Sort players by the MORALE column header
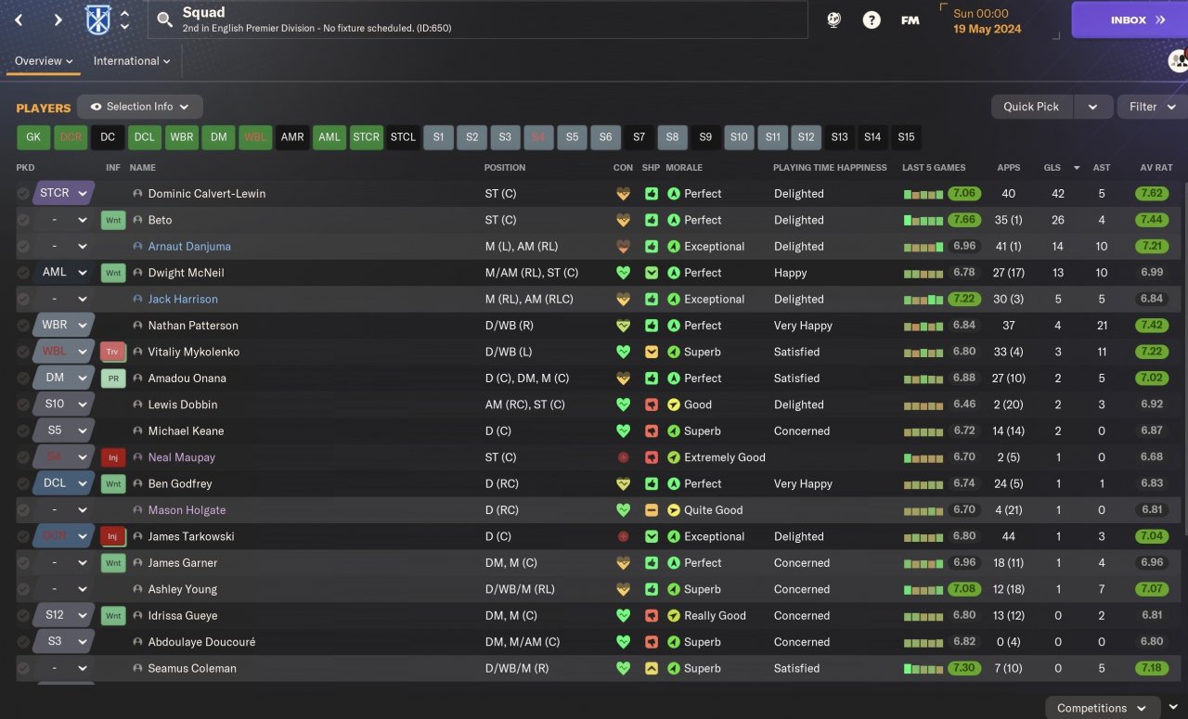This screenshot has height=719, width=1188. click(x=684, y=168)
